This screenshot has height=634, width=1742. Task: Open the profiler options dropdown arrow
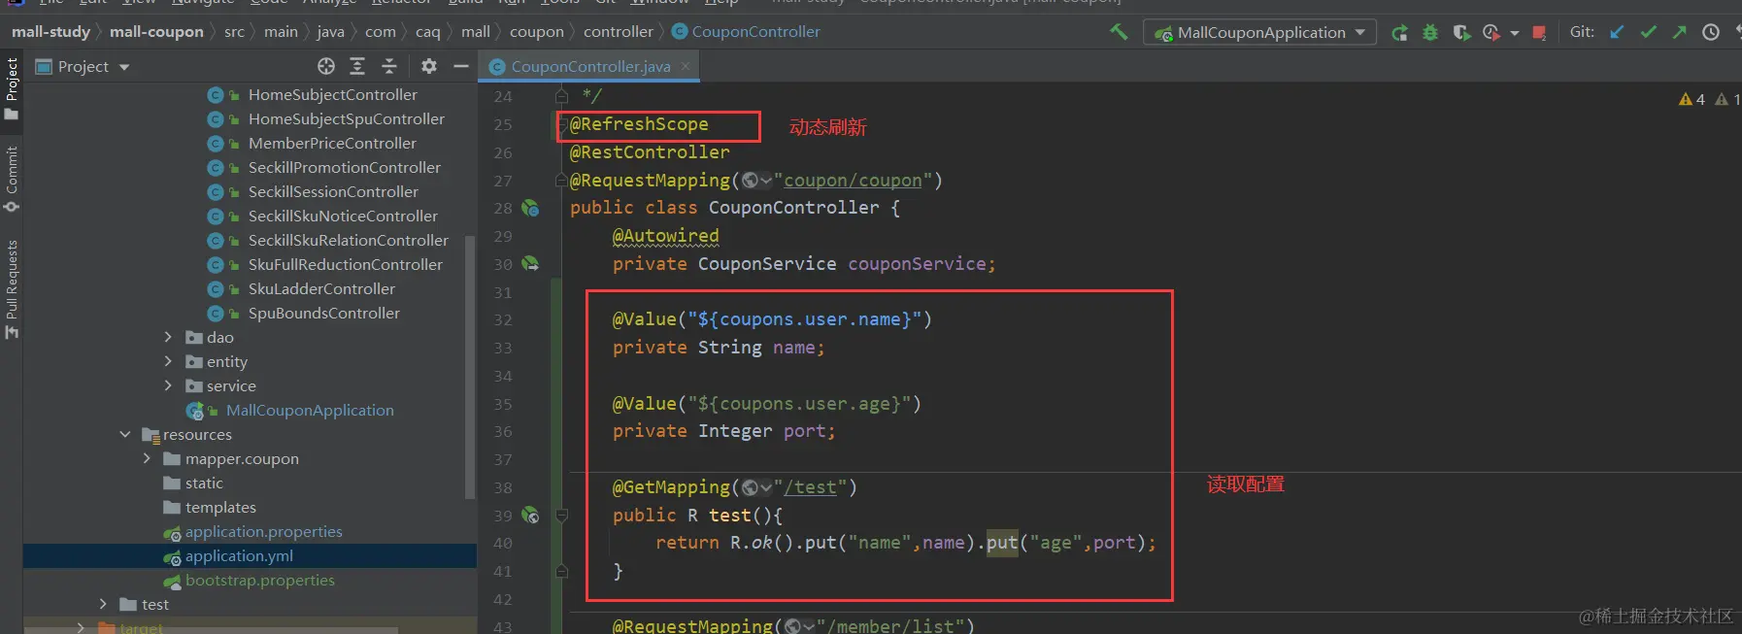click(x=1514, y=33)
